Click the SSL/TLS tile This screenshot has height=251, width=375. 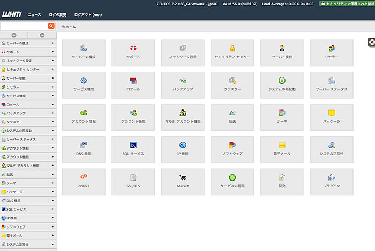coord(133,182)
